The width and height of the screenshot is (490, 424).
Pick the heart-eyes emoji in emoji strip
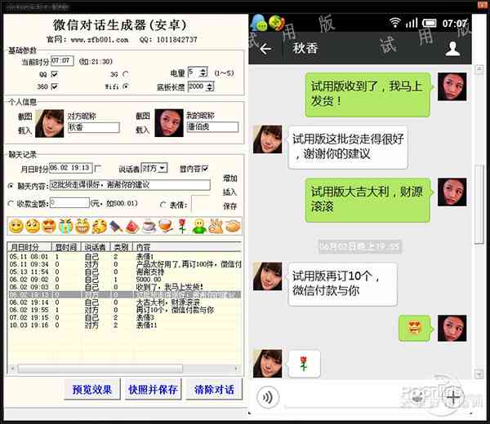pos(49,226)
